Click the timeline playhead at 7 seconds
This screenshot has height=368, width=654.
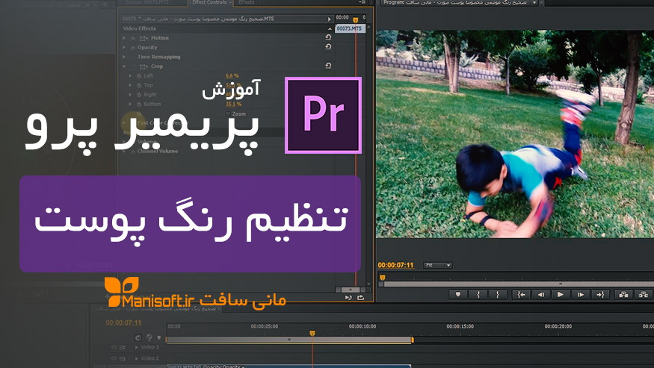pyautogui.click(x=312, y=333)
